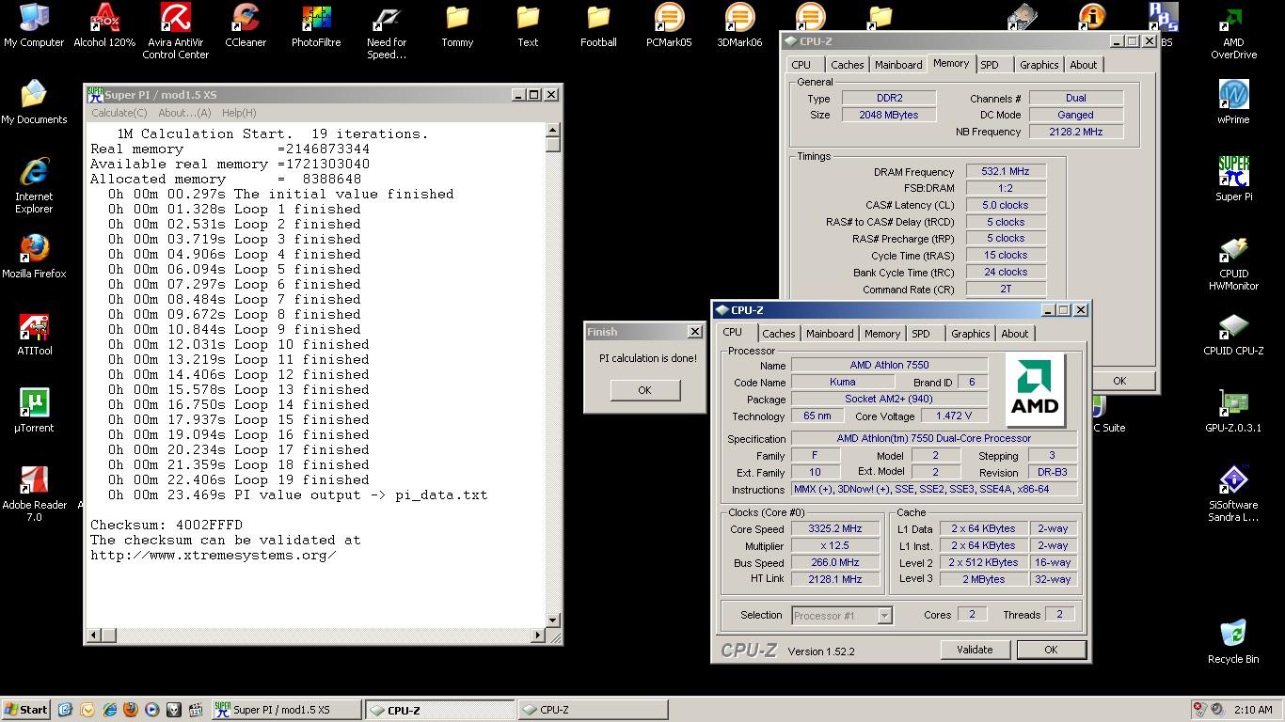Select SPD tab in back CPU-Z window

[990, 65]
